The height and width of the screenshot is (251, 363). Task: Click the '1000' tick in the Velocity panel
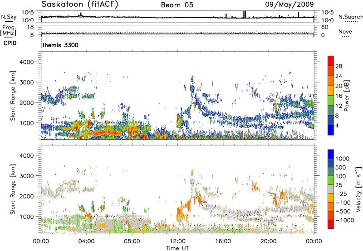coord(26,216)
